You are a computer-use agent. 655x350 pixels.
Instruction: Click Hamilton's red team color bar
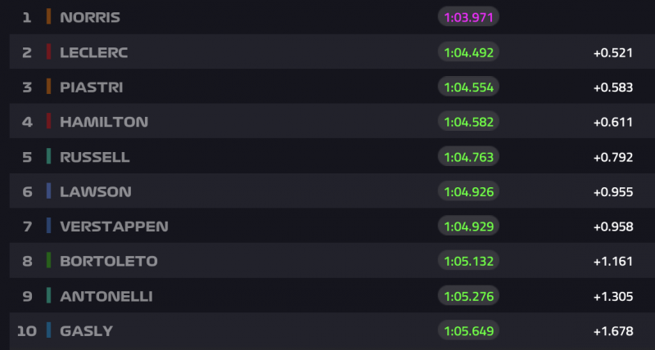tap(49, 122)
